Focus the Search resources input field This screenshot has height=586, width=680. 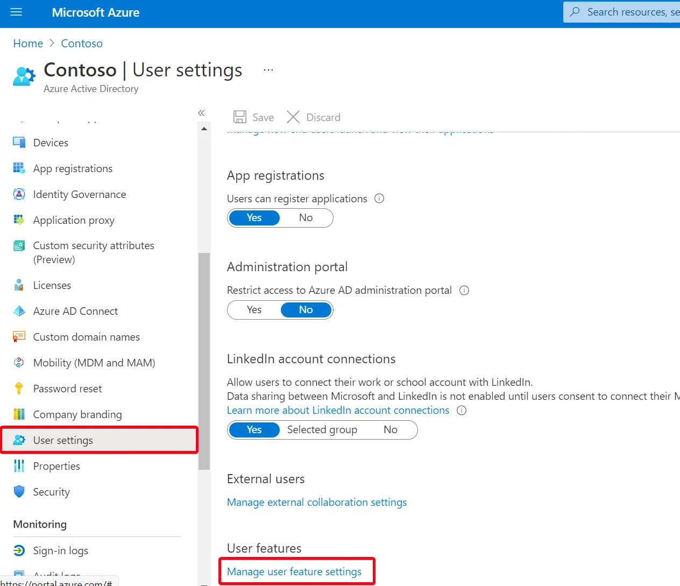coord(621,12)
